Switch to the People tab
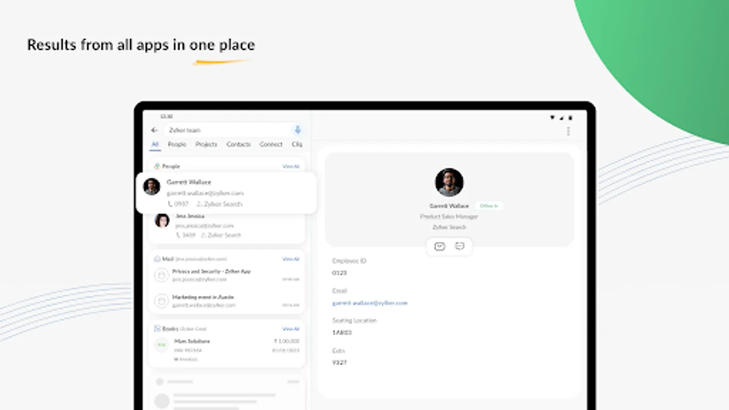 [177, 144]
